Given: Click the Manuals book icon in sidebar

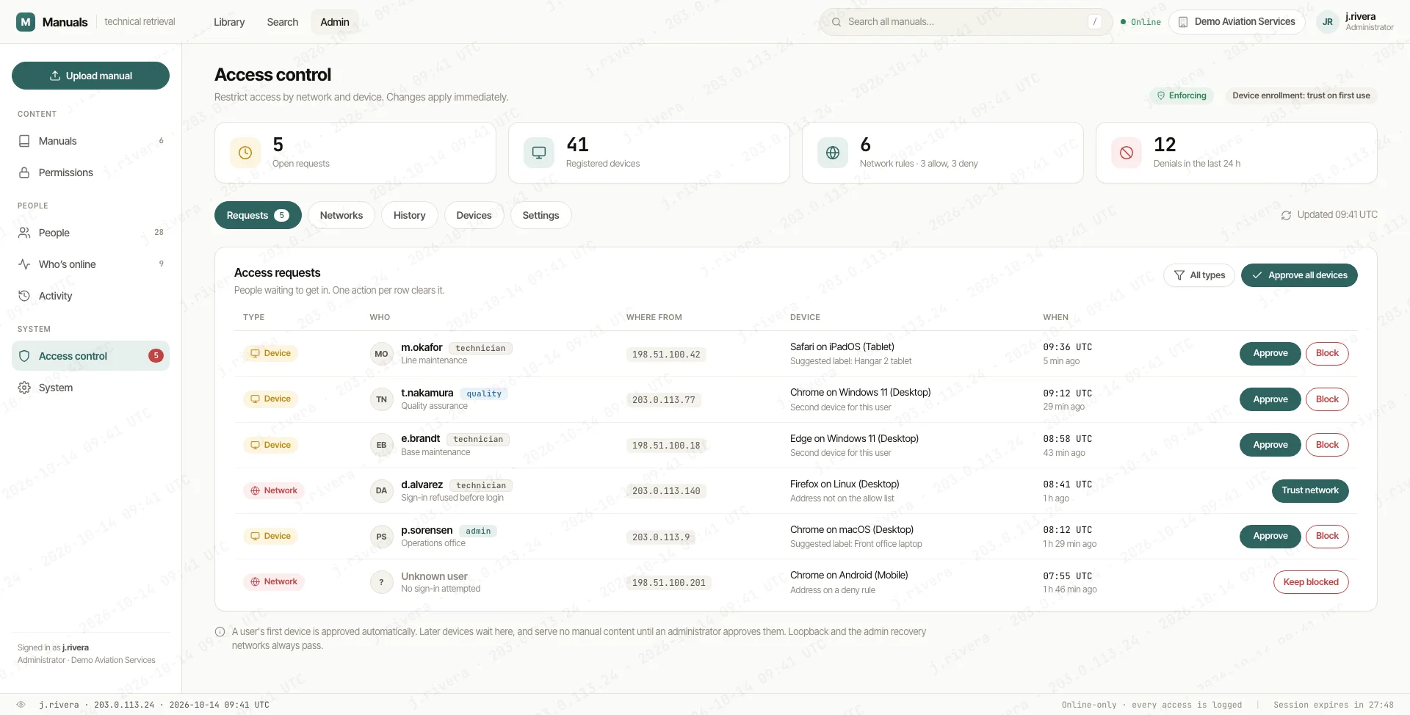Looking at the screenshot, I should 24,141.
